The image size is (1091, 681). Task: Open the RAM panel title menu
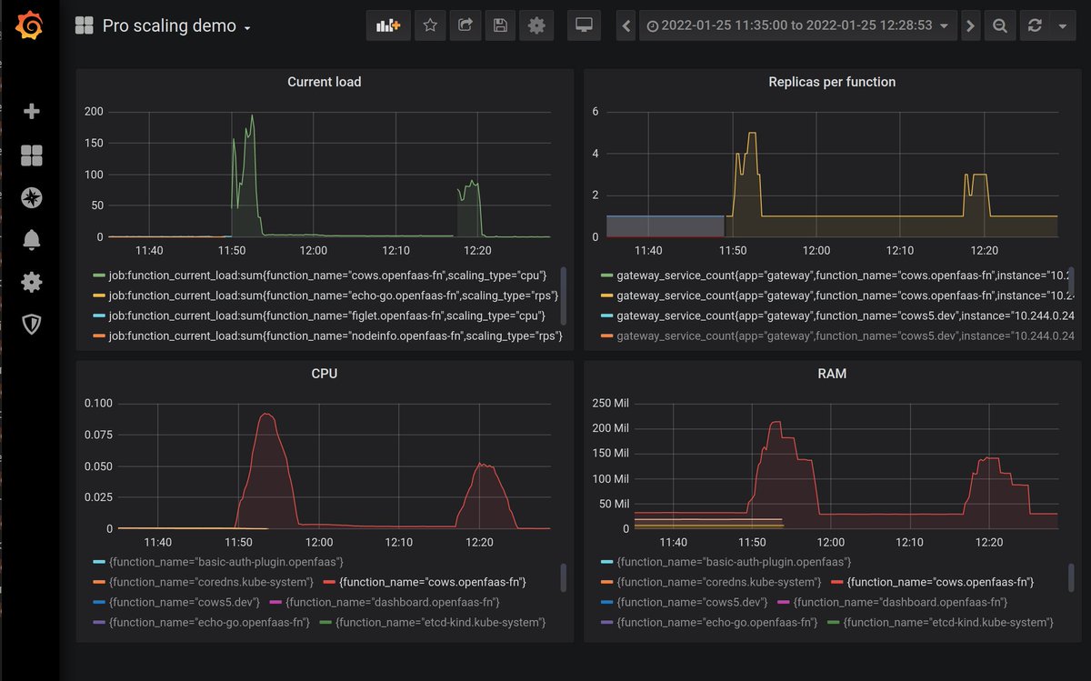click(832, 373)
